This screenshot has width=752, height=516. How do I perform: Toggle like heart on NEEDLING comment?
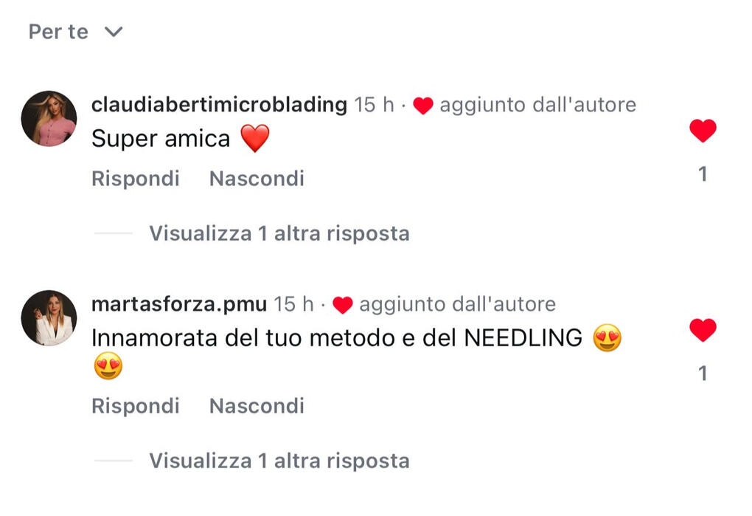(x=703, y=330)
